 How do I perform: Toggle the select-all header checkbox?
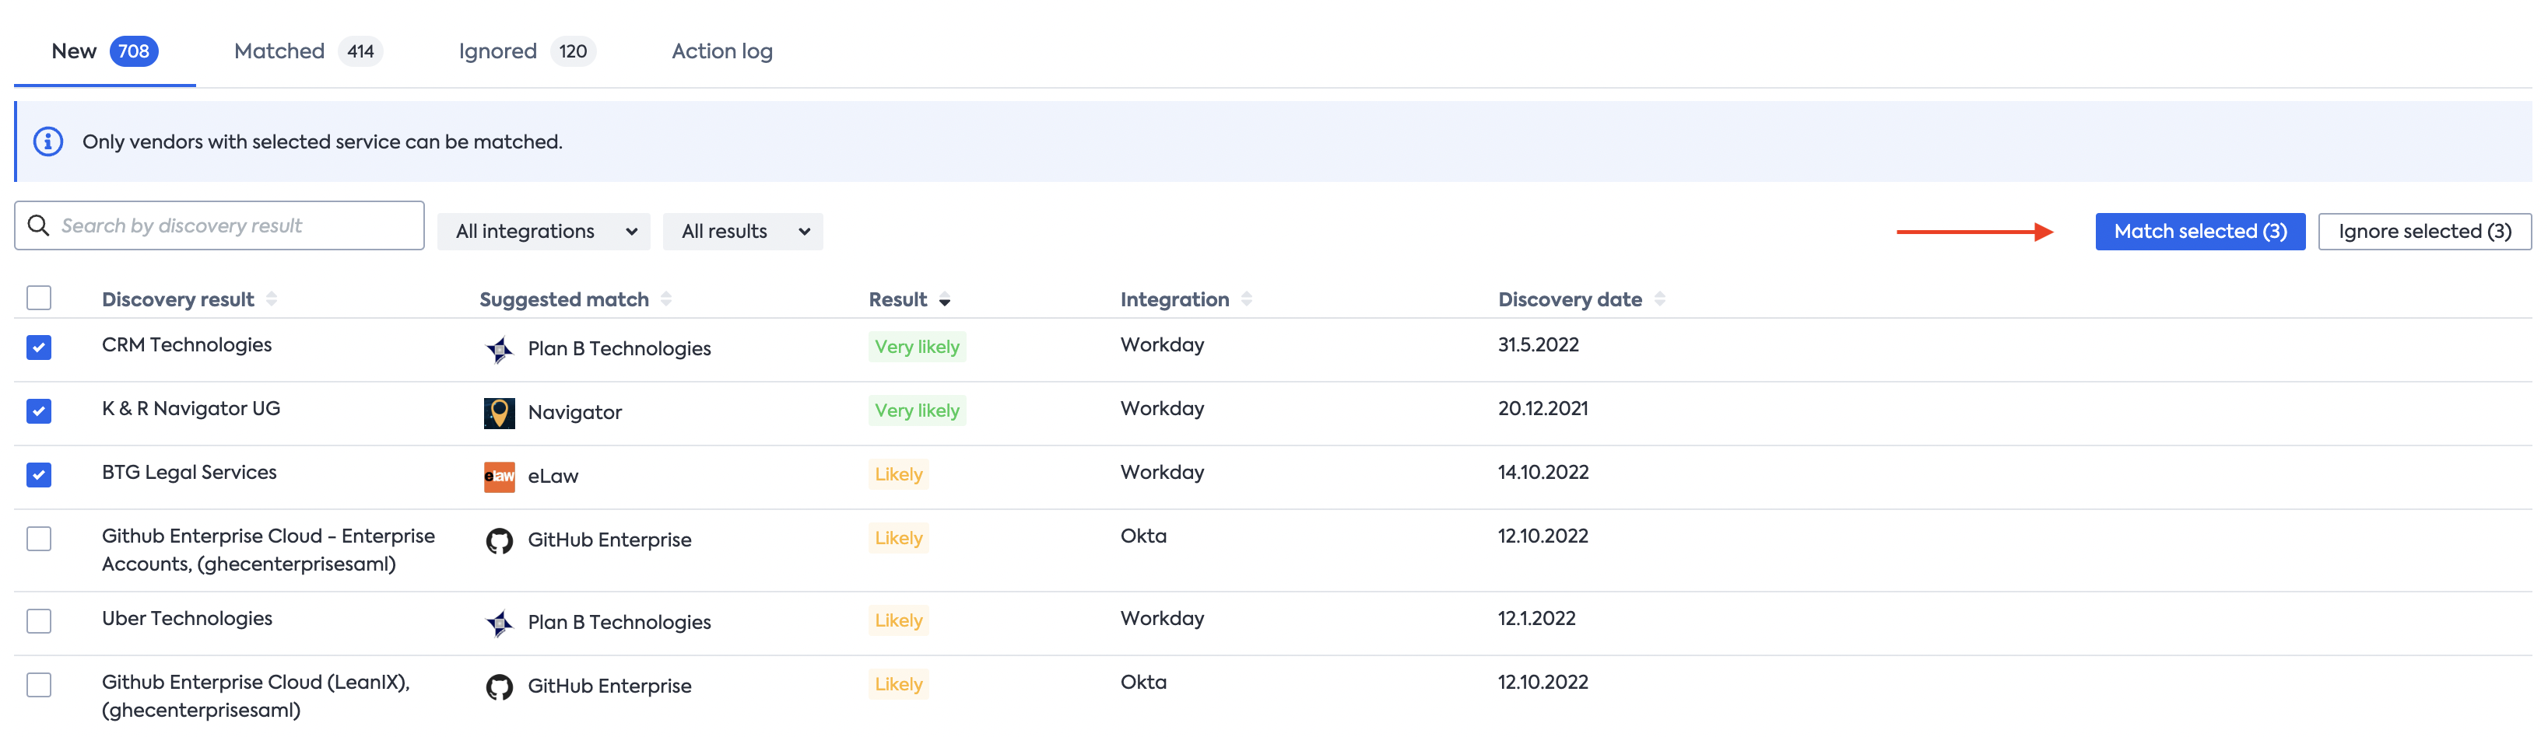point(39,299)
